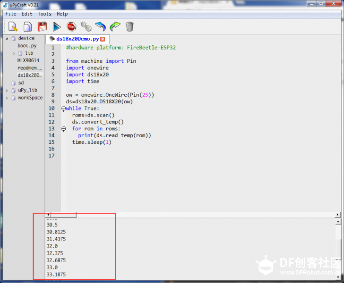Expand the uPy_lib tree node
This screenshot has height=283, width=344.
point(7,91)
